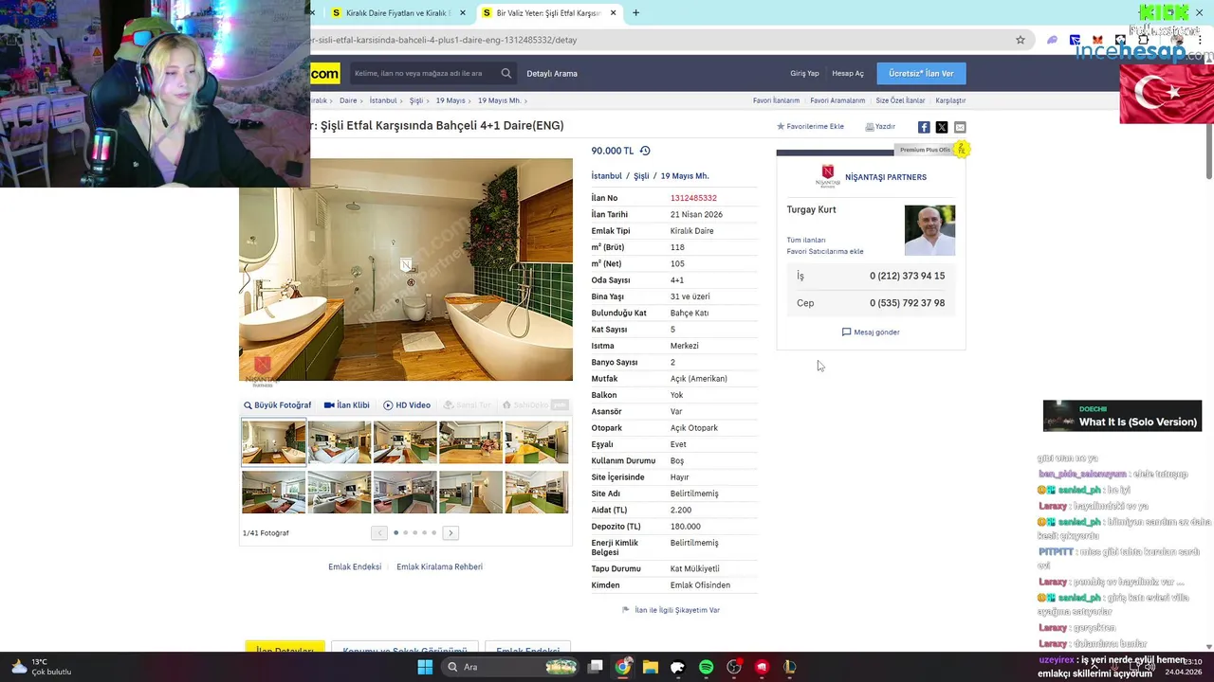Click the main bathroom photo
Image resolution: width=1214 pixels, height=682 pixels.
[x=406, y=270]
